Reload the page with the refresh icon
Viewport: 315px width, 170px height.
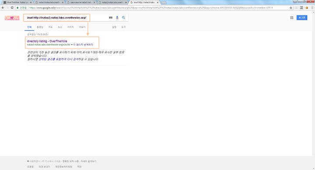pyautogui.click(x=12, y=7)
